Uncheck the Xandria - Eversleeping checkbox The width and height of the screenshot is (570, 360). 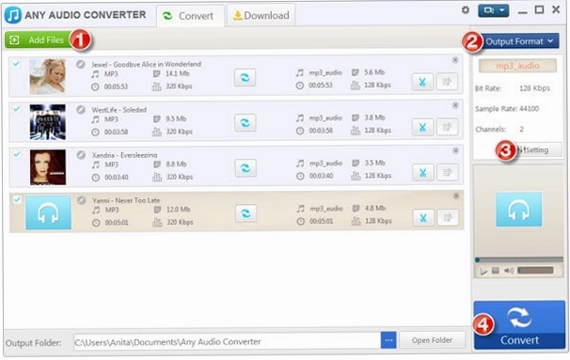click(17, 154)
